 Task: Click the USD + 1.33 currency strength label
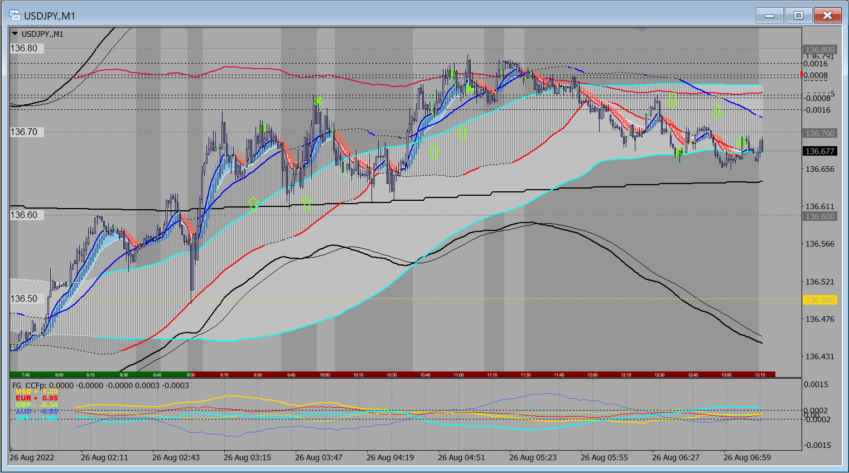pyautogui.click(x=37, y=392)
